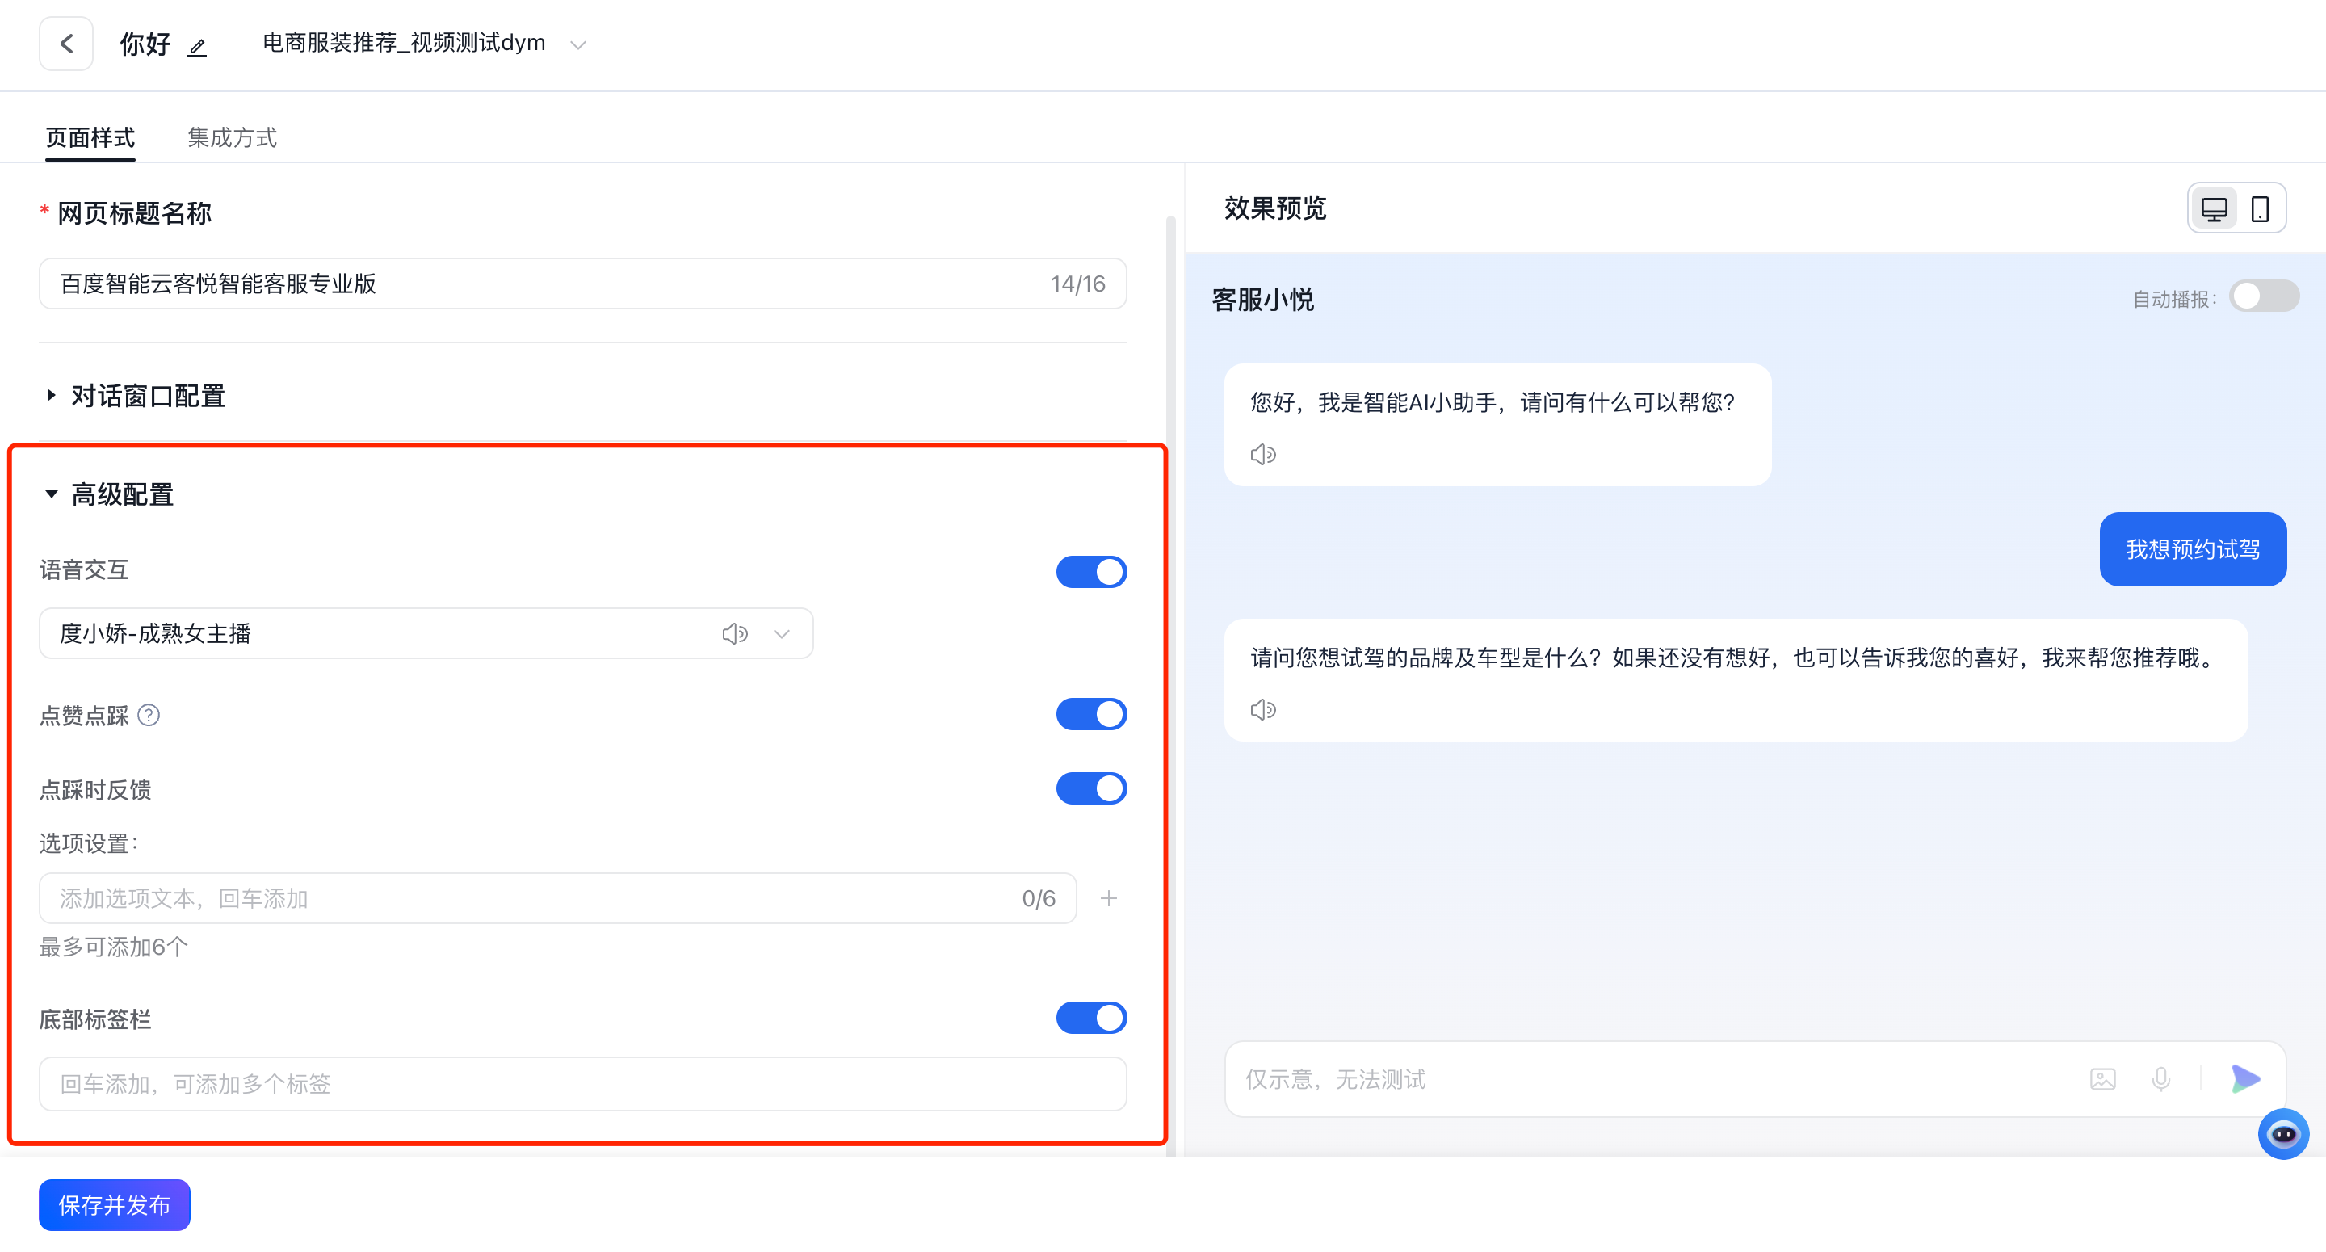The image size is (2326, 1252).
Task: Click the image attachment icon in chat
Action: 2103,1078
